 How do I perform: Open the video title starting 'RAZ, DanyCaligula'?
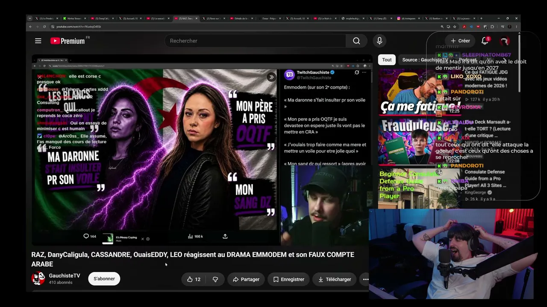[x=193, y=259]
